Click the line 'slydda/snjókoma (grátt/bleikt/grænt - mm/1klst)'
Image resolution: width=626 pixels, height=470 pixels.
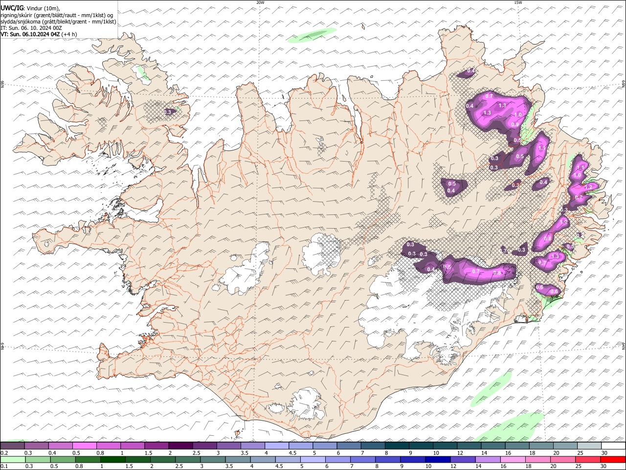coord(58,22)
